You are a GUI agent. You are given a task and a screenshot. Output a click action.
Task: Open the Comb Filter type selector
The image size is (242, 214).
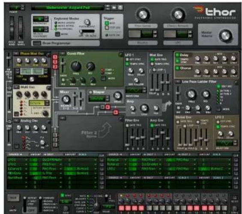[63, 53]
